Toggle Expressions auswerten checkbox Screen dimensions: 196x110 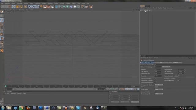[179, 79]
